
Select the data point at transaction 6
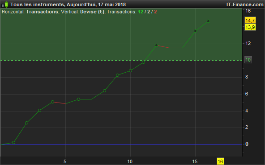coord(78,99)
